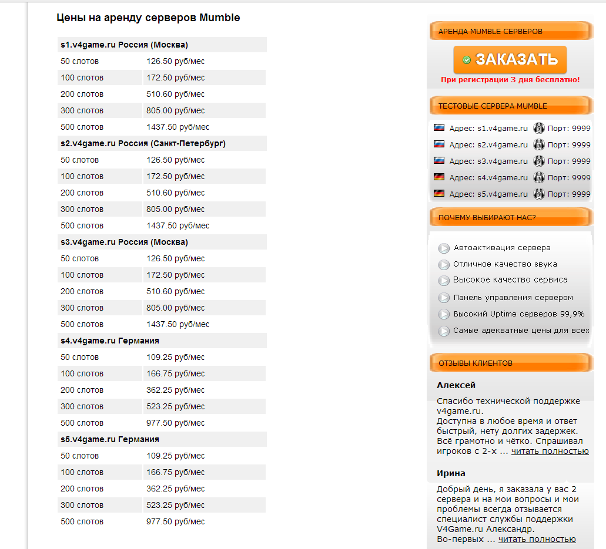Viewport: 606px width, 549px height.
Task: Click the ПОЧЕМУ ВЫБИРАЮТ НАС? header
Action: coord(511,217)
